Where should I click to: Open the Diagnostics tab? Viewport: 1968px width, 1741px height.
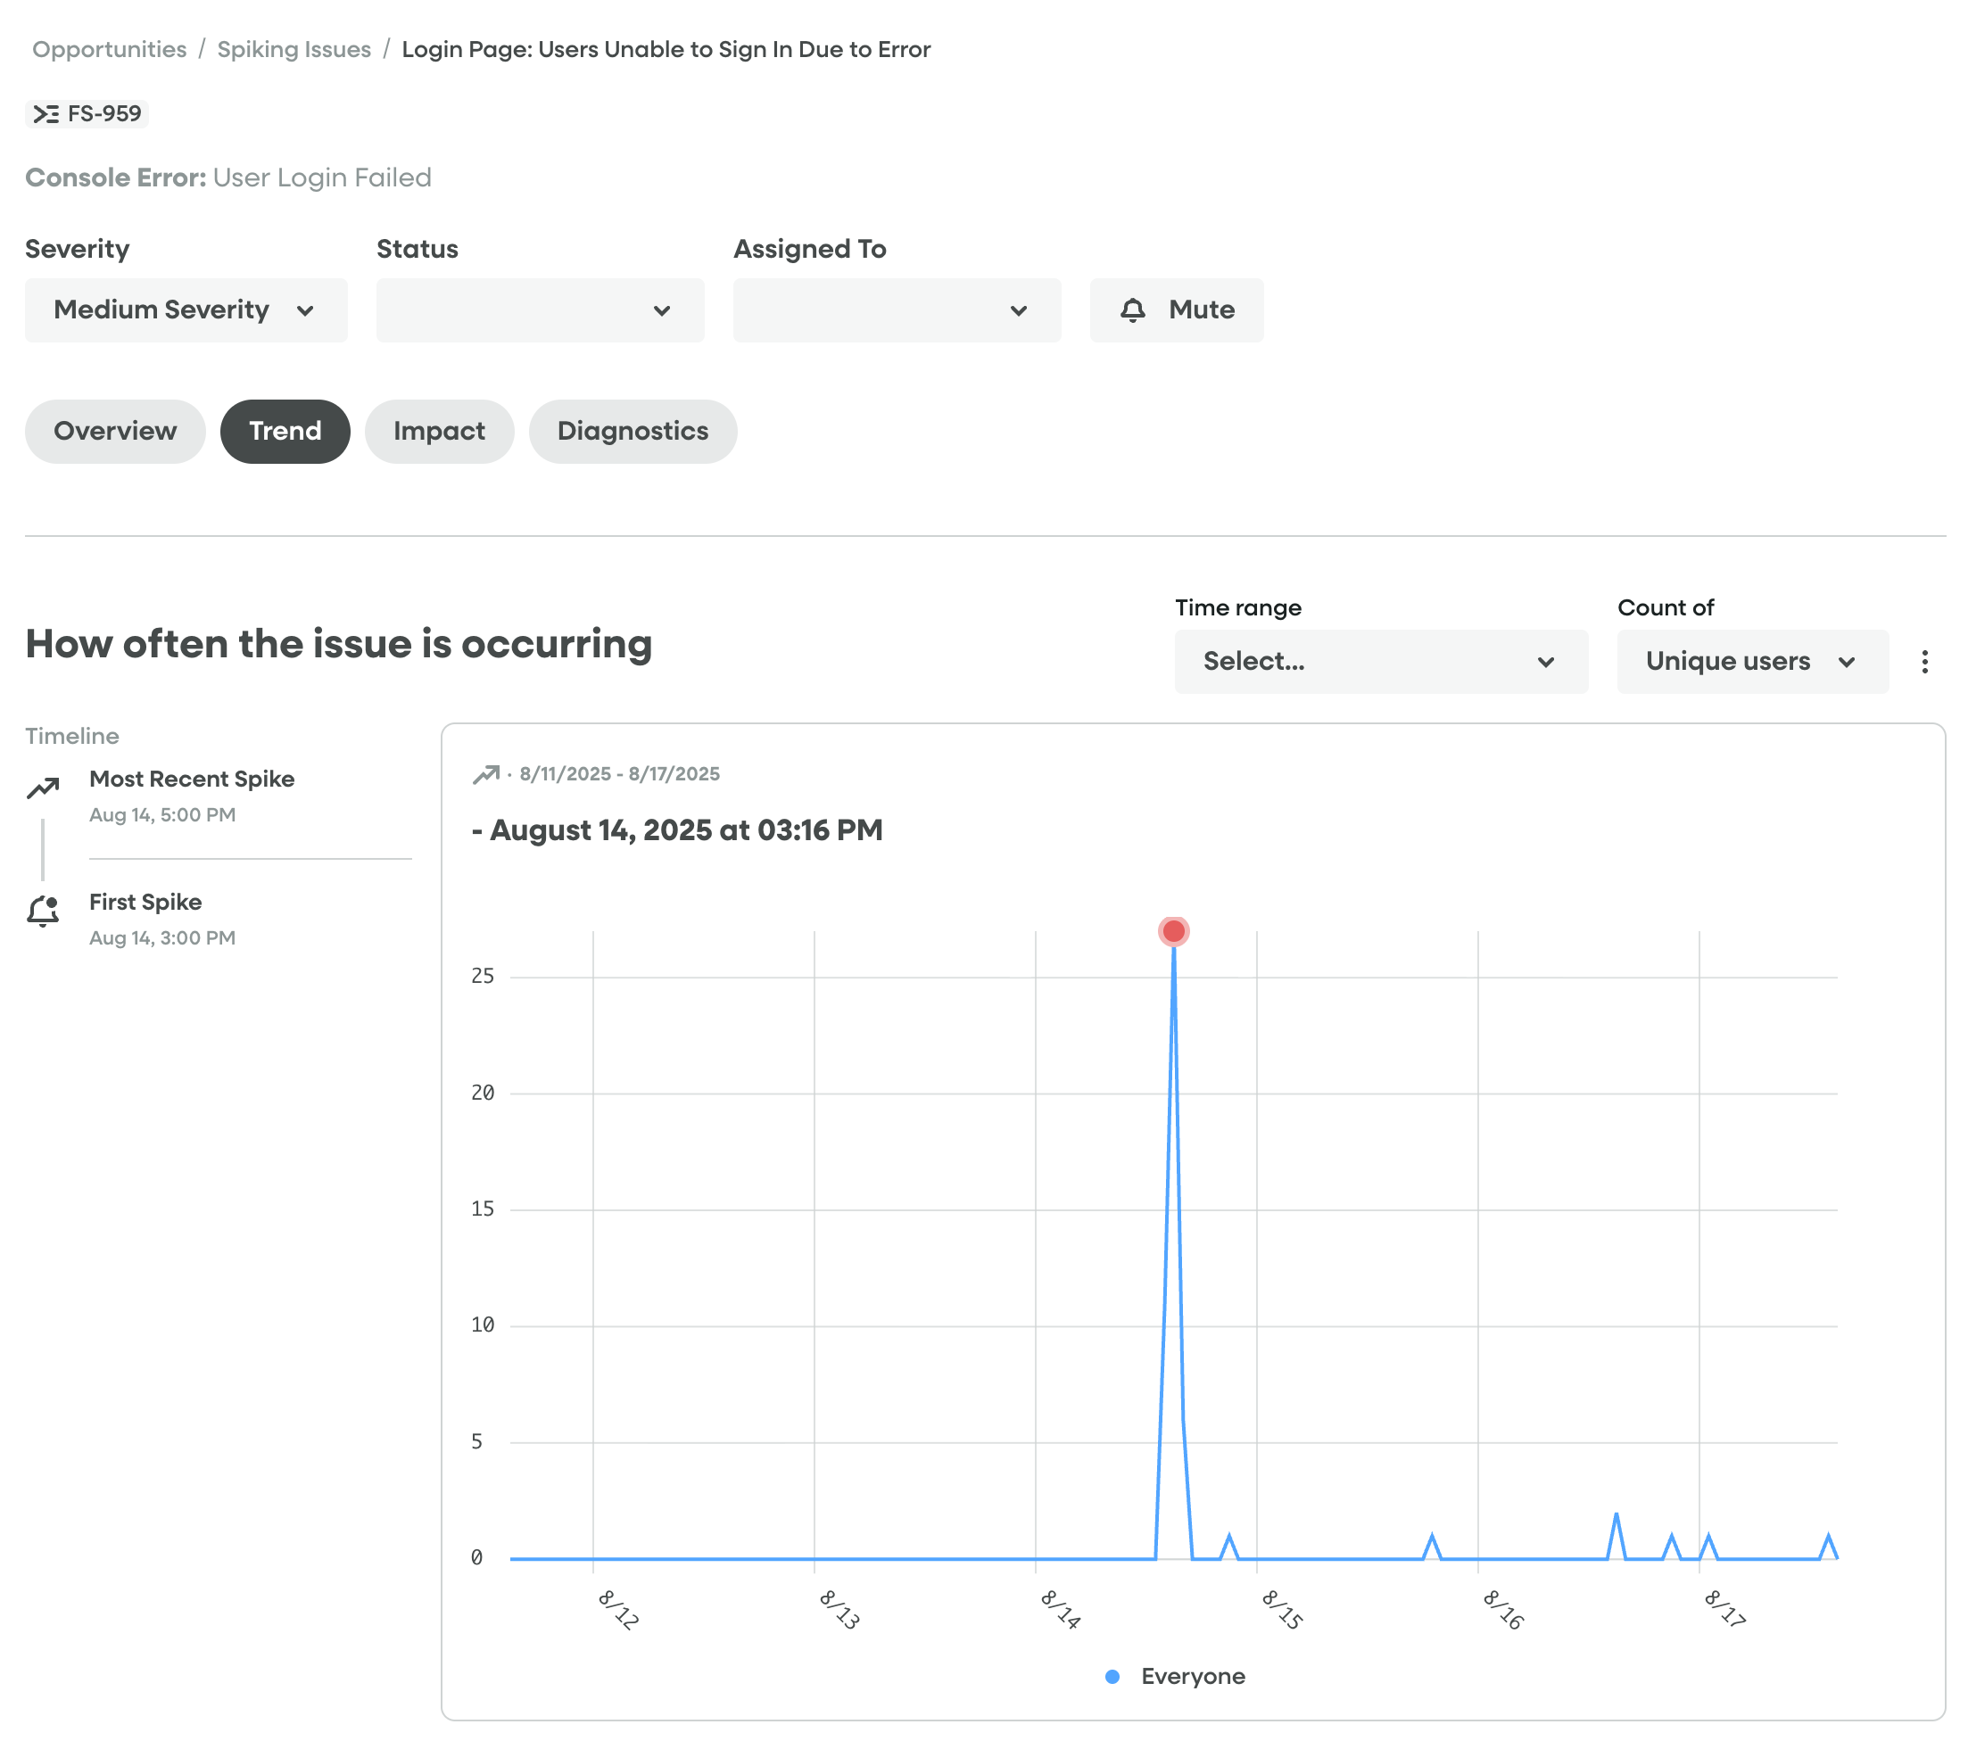(x=633, y=431)
